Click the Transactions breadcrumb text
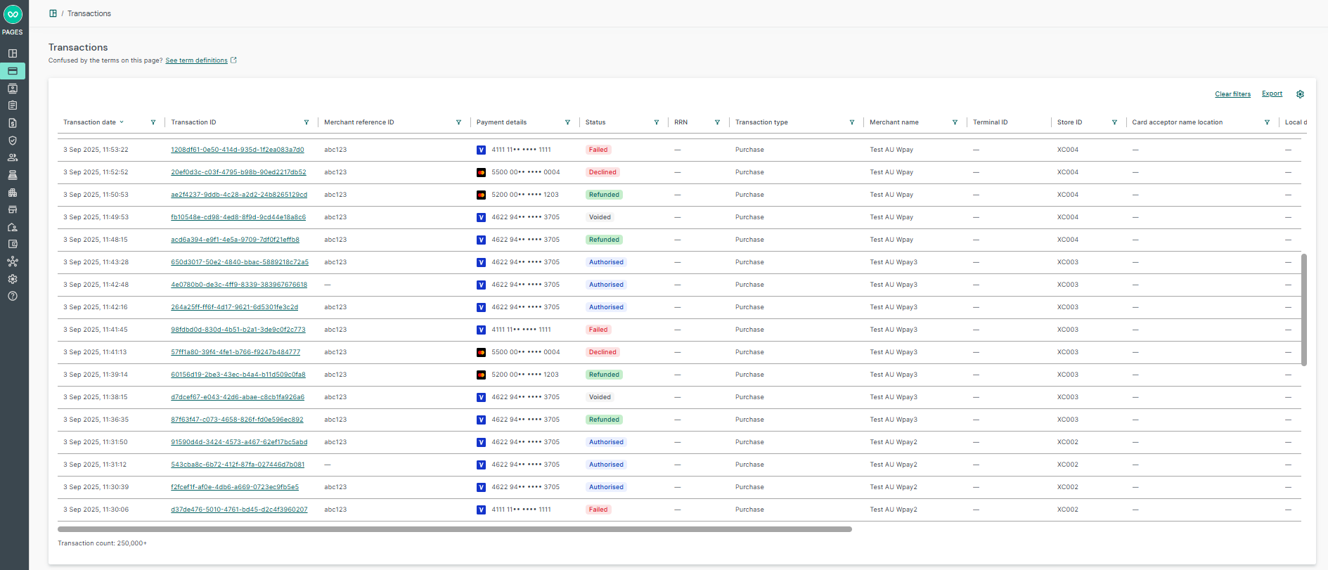The image size is (1328, 570). [89, 13]
